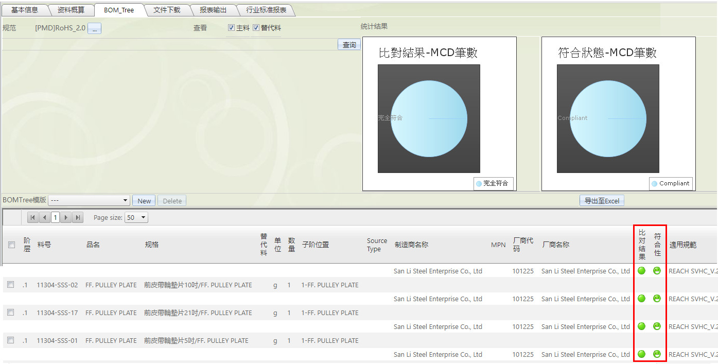This screenshot has height=364, width=718.
Task: Click spec cell 前皮帶輪墊片5吋/FF. PULLEY PLATE
Action: coord(196,340)
